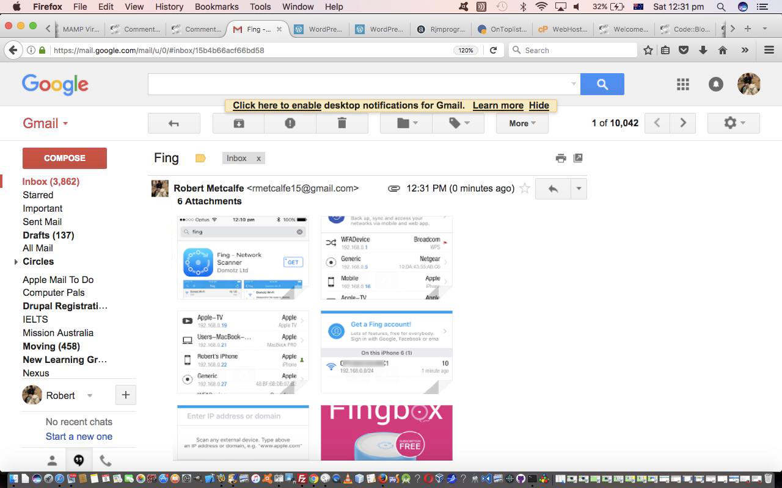Open a new Firefox tab
This screenshot has width=782, height=488.
coord(748,29)
